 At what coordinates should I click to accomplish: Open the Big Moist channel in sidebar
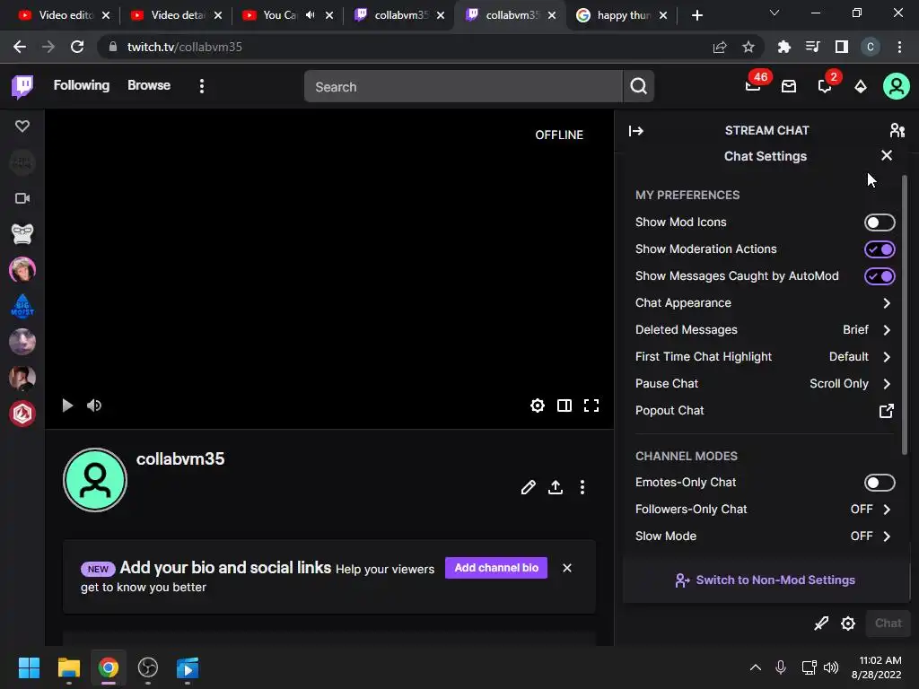22,306
